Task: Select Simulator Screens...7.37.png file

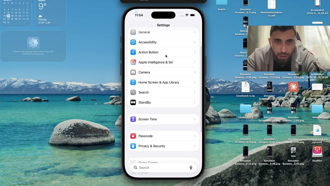Action: 269,75
